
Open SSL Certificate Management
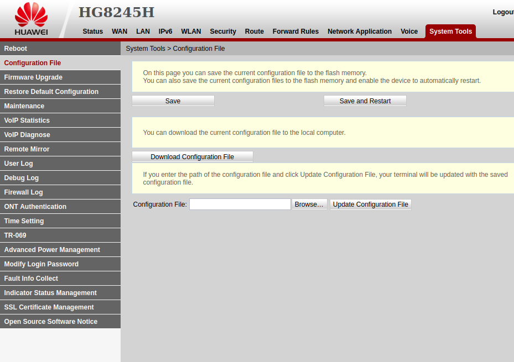[x=60, y=307]
